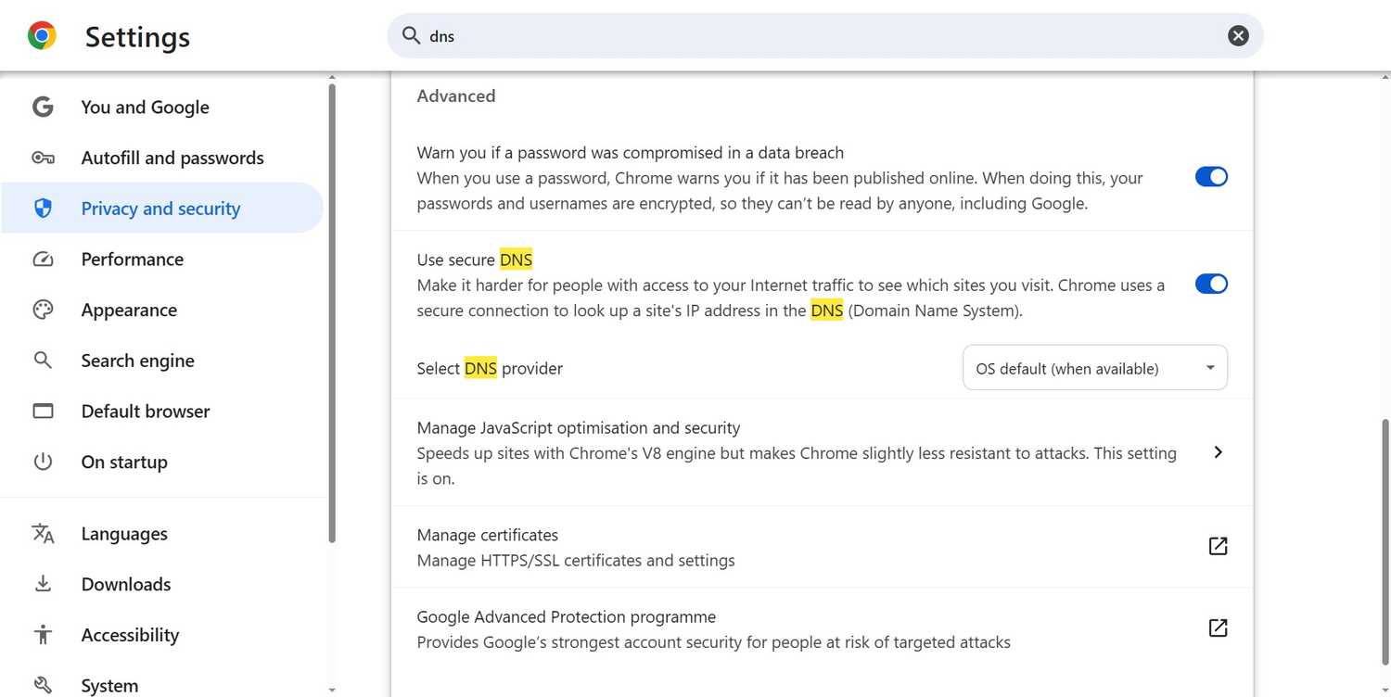This screenshot has height=697, width=1391.
Task: Click into the settings search field
Action: (x=825, y=36)
